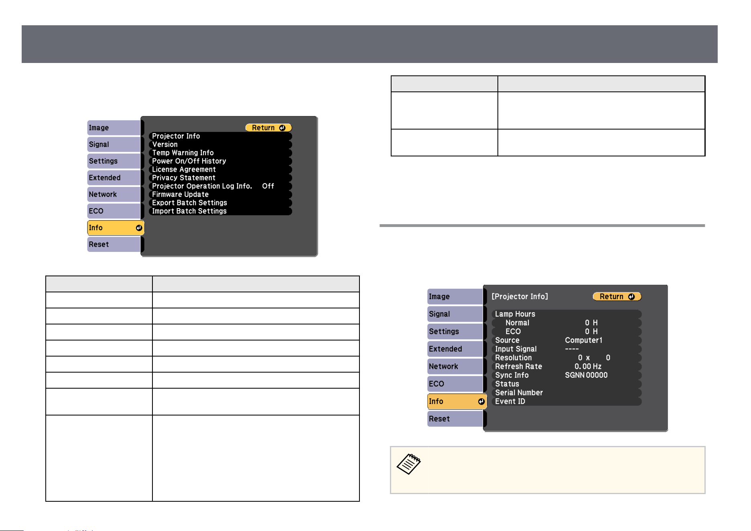Click the Input Signal row

(566, 349)
